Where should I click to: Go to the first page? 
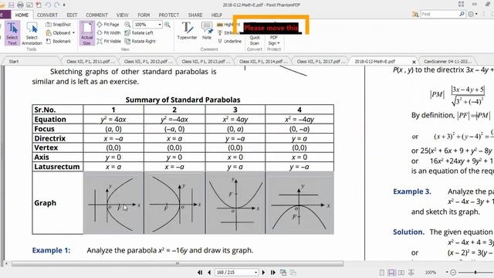tap(200, 273)
